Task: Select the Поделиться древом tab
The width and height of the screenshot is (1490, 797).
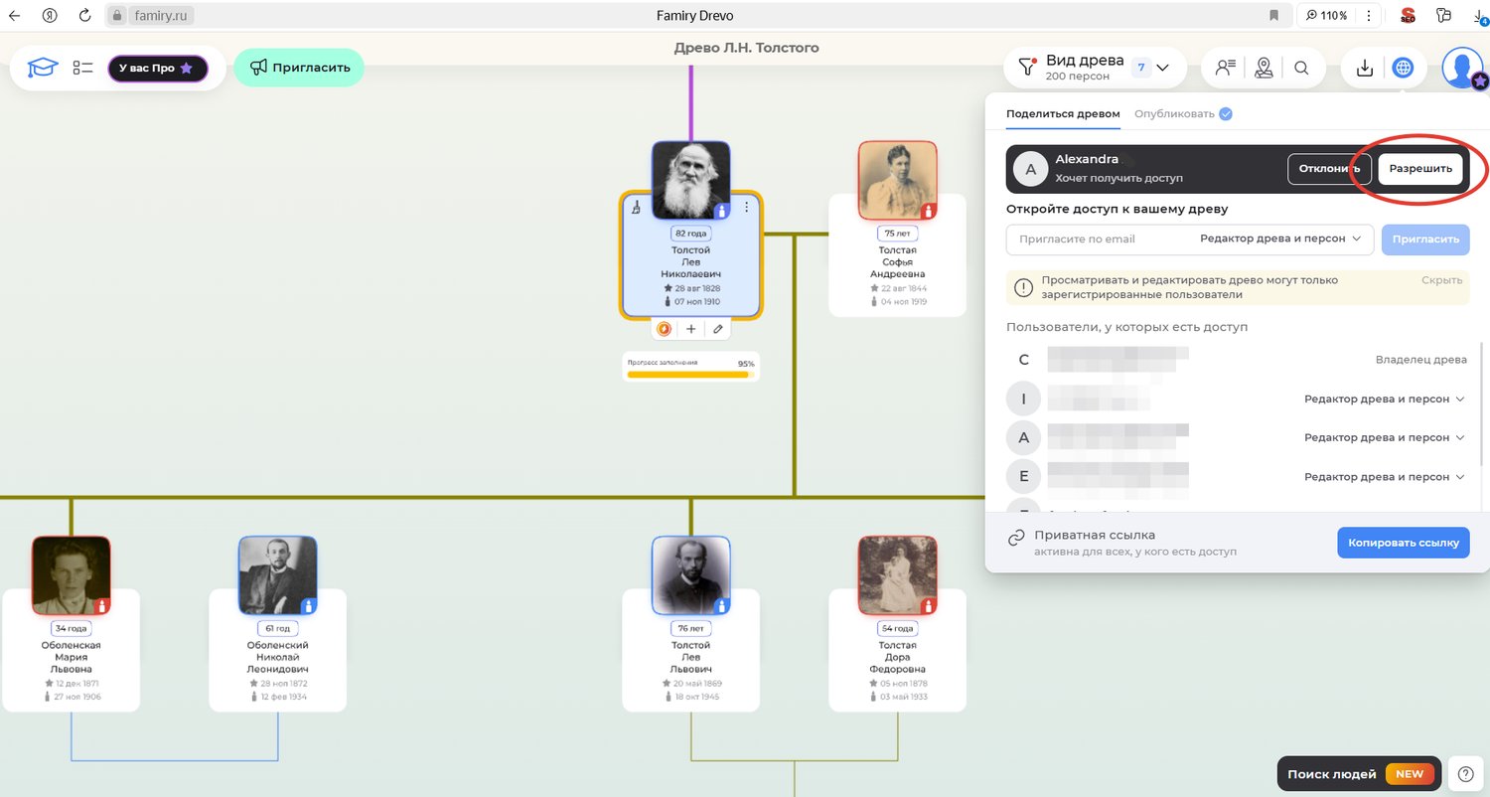Action: pos(1062,113)
